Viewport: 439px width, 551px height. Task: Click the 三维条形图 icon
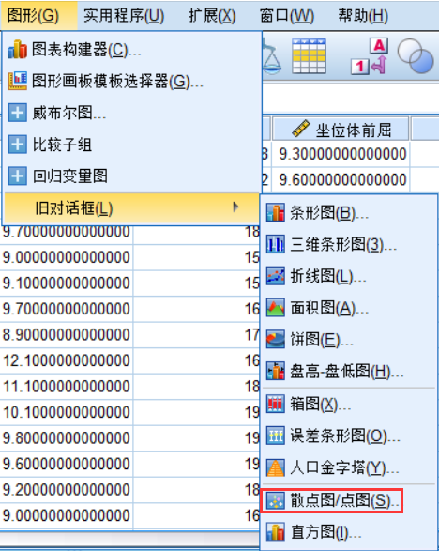[276, 244]
